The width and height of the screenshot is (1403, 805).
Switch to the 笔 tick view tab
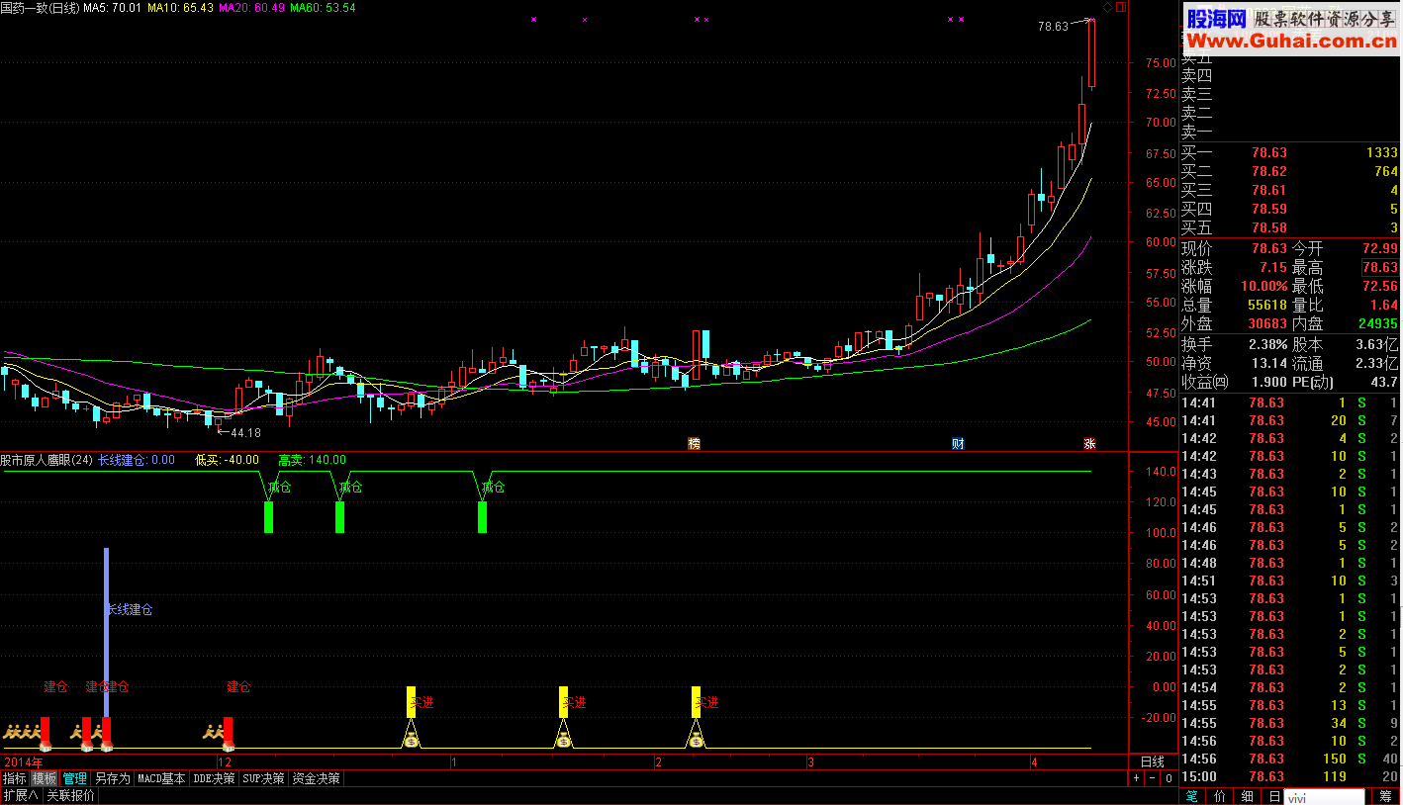click(1192, 796)
